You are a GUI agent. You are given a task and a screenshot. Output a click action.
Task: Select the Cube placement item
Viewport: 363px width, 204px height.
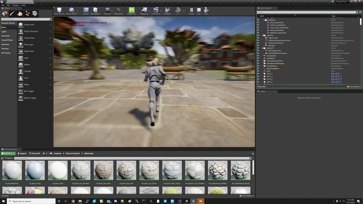35,58
